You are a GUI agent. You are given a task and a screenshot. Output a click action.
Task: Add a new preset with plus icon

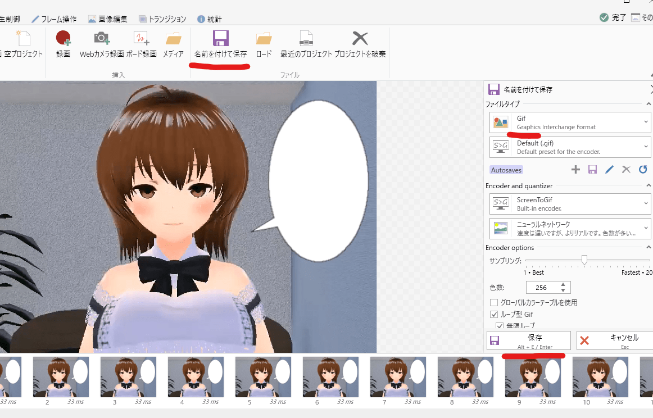pyautogui.click(x=575, y=170)
